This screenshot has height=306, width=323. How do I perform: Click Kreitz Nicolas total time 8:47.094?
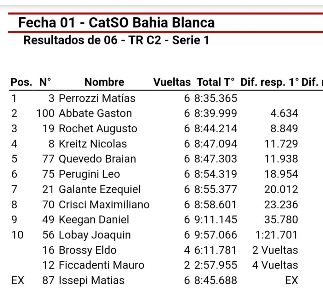(x=215, y=144)
